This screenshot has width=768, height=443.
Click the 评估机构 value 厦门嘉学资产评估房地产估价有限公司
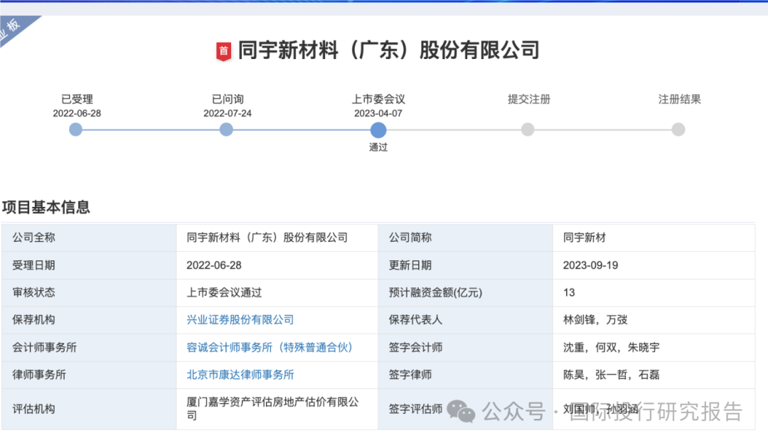272,409
